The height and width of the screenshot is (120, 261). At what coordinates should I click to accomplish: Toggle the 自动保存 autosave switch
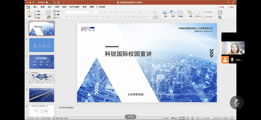point(48,3)
